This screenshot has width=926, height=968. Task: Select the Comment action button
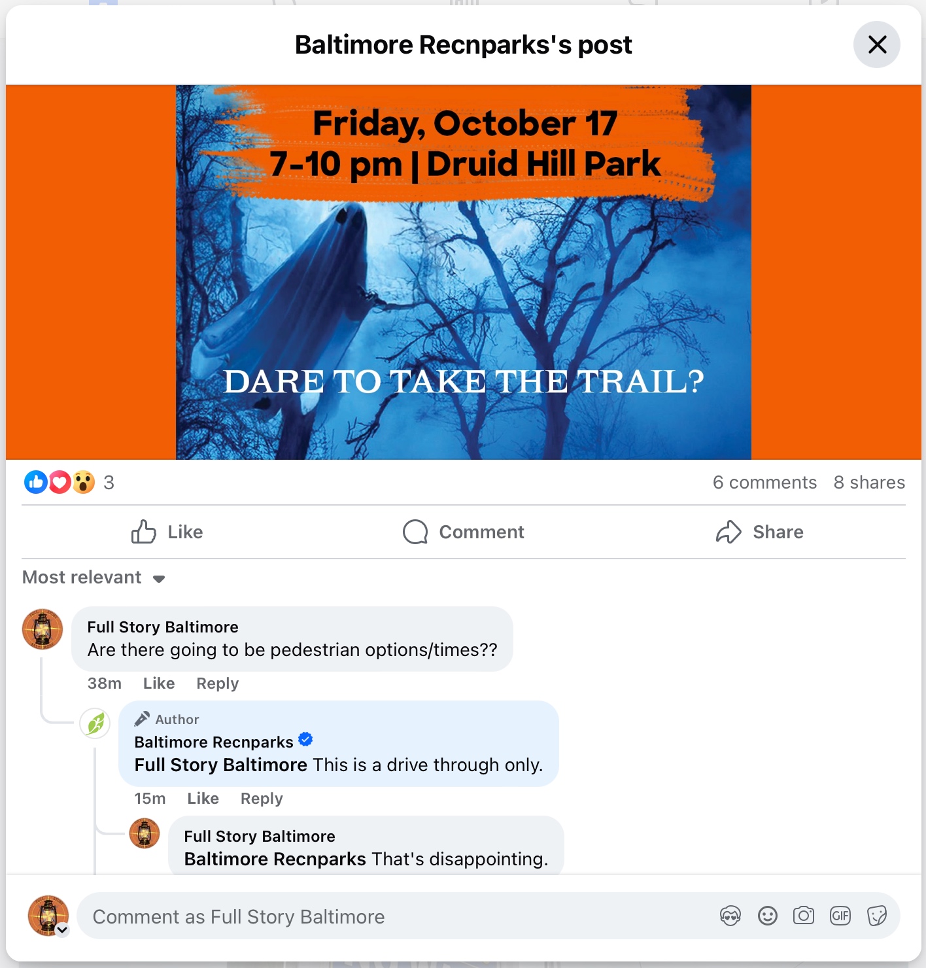point(464,532)
